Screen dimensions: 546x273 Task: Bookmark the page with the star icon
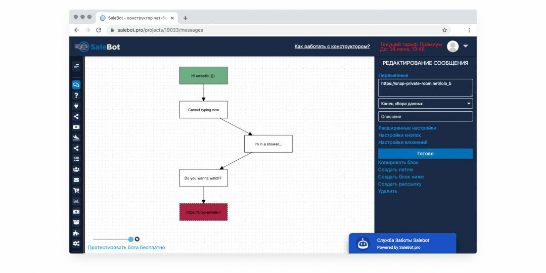(445, 30)
